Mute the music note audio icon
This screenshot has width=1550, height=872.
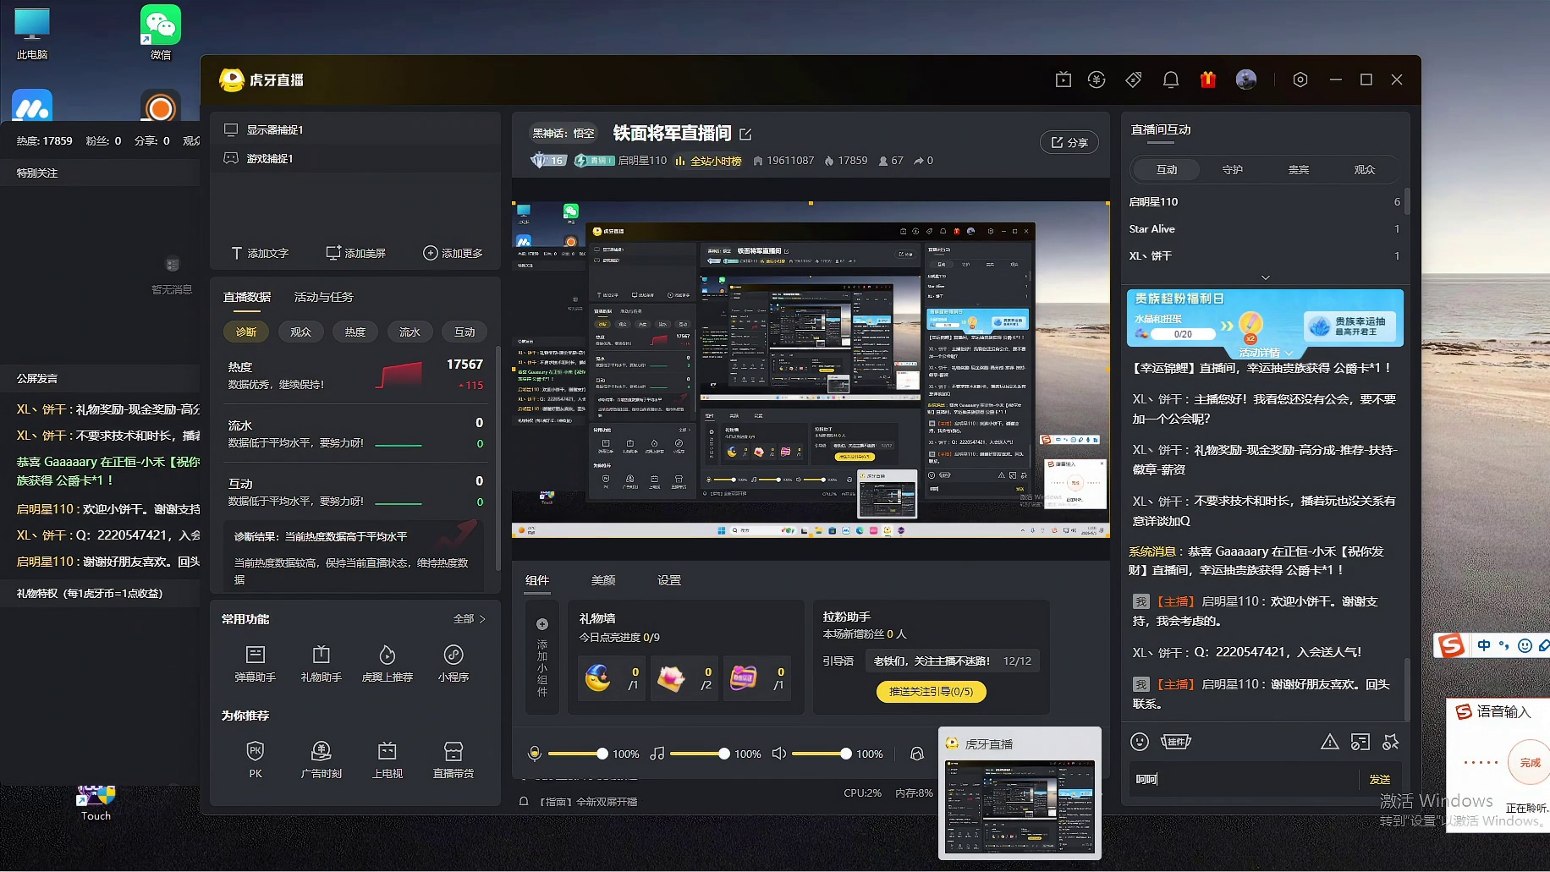pyautogui.click(x=657, y=754)
